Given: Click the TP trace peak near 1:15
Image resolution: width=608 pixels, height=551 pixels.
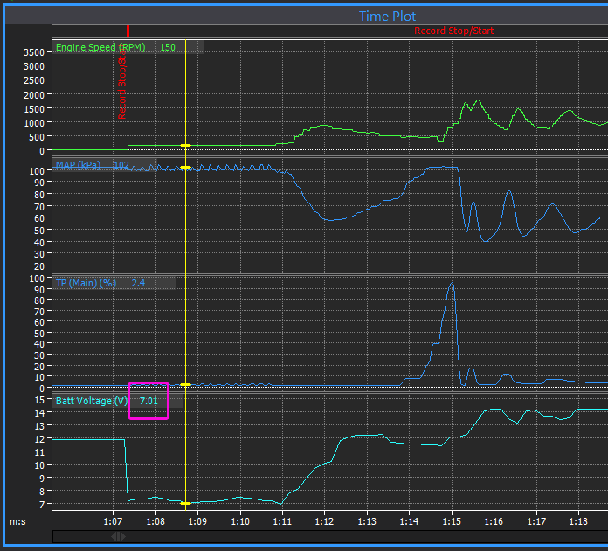Looking at the screenshot, I should tap(452, 284).
